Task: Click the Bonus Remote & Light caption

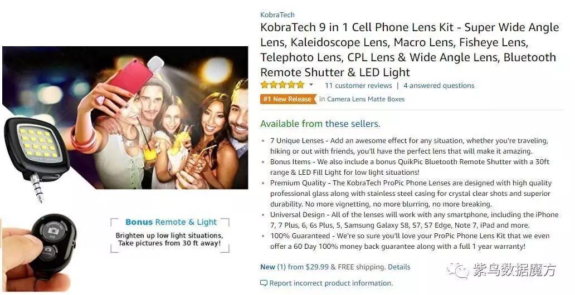Action: pos(170,222)
